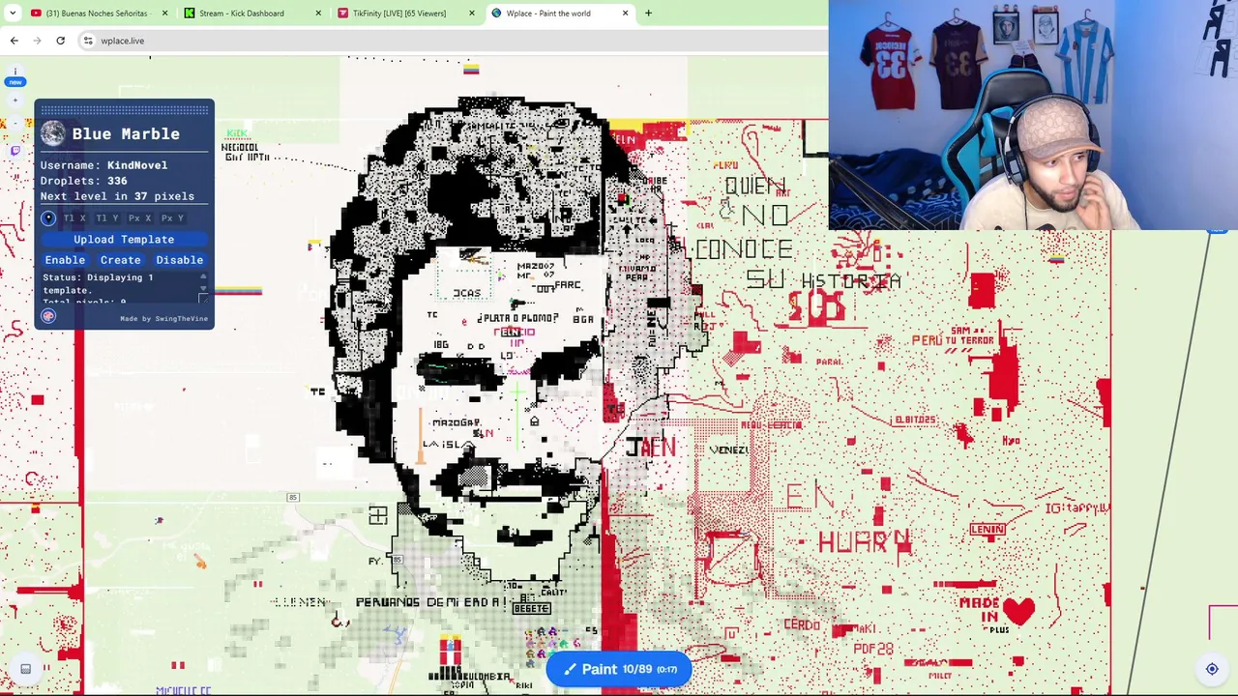Click the map layers button at bottom left
1238x696 pixels.
(26, 668)
